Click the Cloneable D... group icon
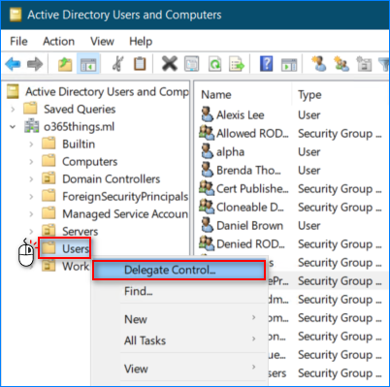390x387 pixels. [x=207, y=207]
